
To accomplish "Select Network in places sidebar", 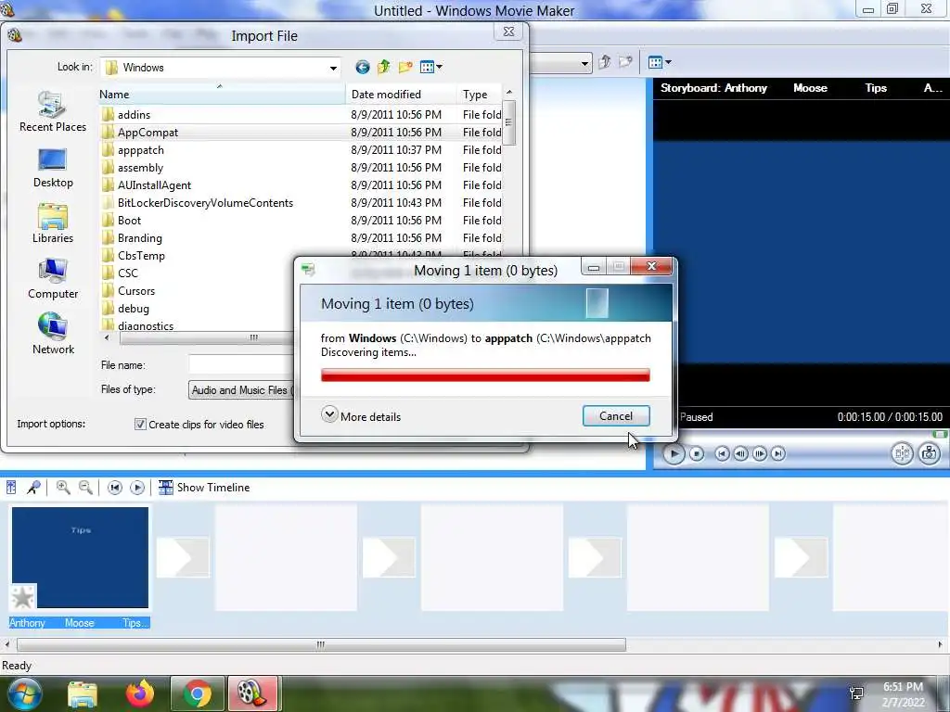I will 53,334.
